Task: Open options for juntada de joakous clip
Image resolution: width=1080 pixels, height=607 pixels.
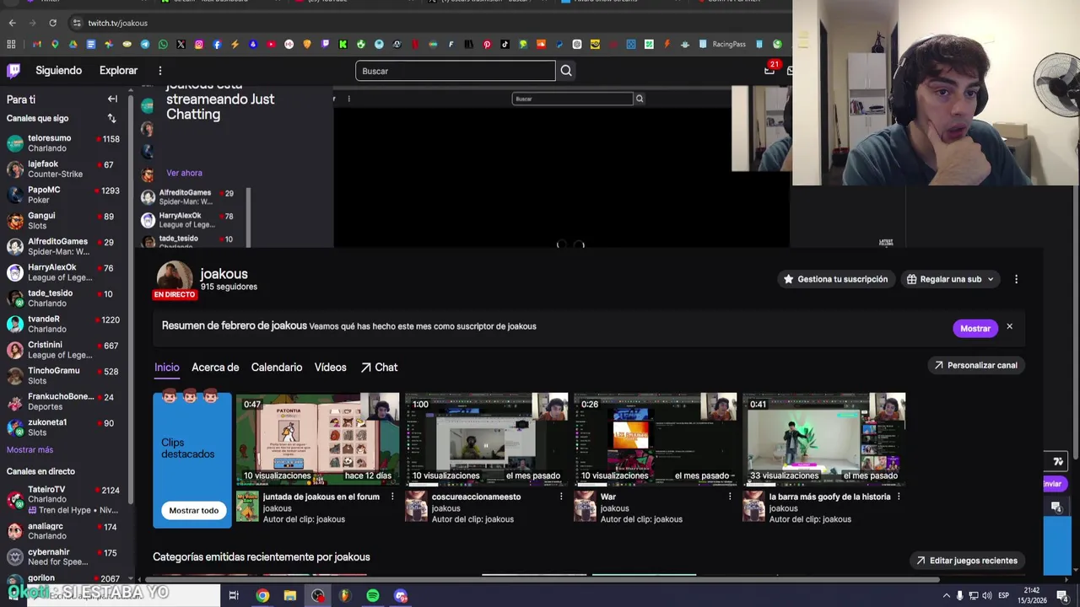Action: pyautogui.click(x=392, y=497)
